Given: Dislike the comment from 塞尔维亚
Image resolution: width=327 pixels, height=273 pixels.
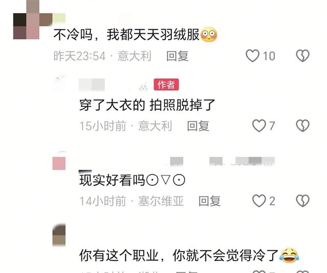Looking at the screenshot, I should point(302,201).
